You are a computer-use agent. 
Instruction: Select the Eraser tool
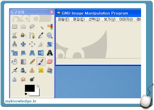click(50, 62)
